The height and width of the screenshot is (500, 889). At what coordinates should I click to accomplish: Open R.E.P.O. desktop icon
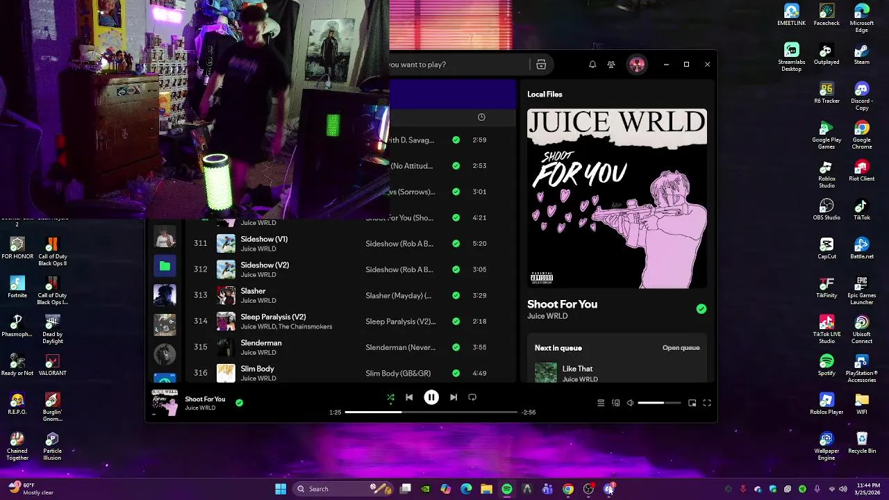coord(17,404)
